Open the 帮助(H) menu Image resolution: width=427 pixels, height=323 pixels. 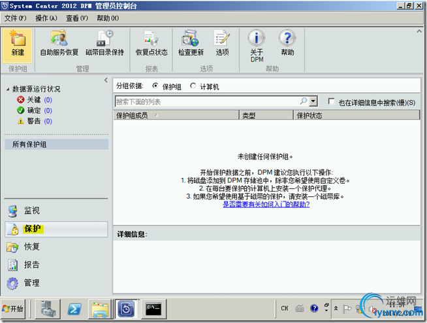pos(108,18)
